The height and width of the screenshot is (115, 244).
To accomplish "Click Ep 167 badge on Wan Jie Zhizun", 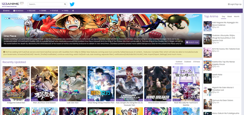I will (x=35, y=100).
